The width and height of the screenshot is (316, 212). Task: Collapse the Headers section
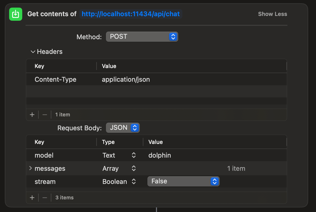pyautogui.click(x=33, y=52)
